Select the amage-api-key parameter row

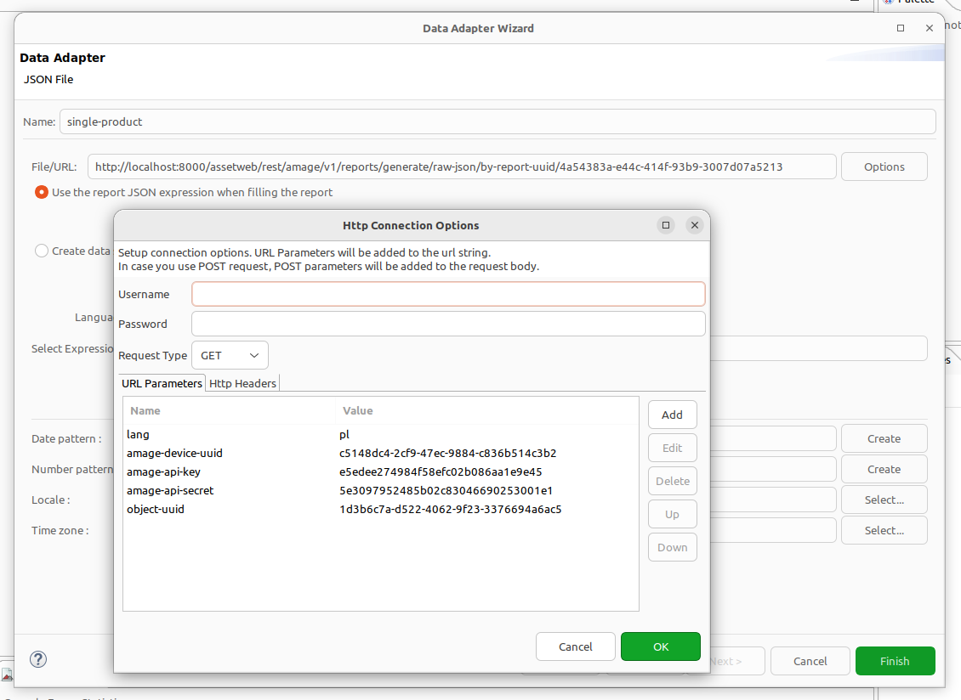(x=340, y=471)
